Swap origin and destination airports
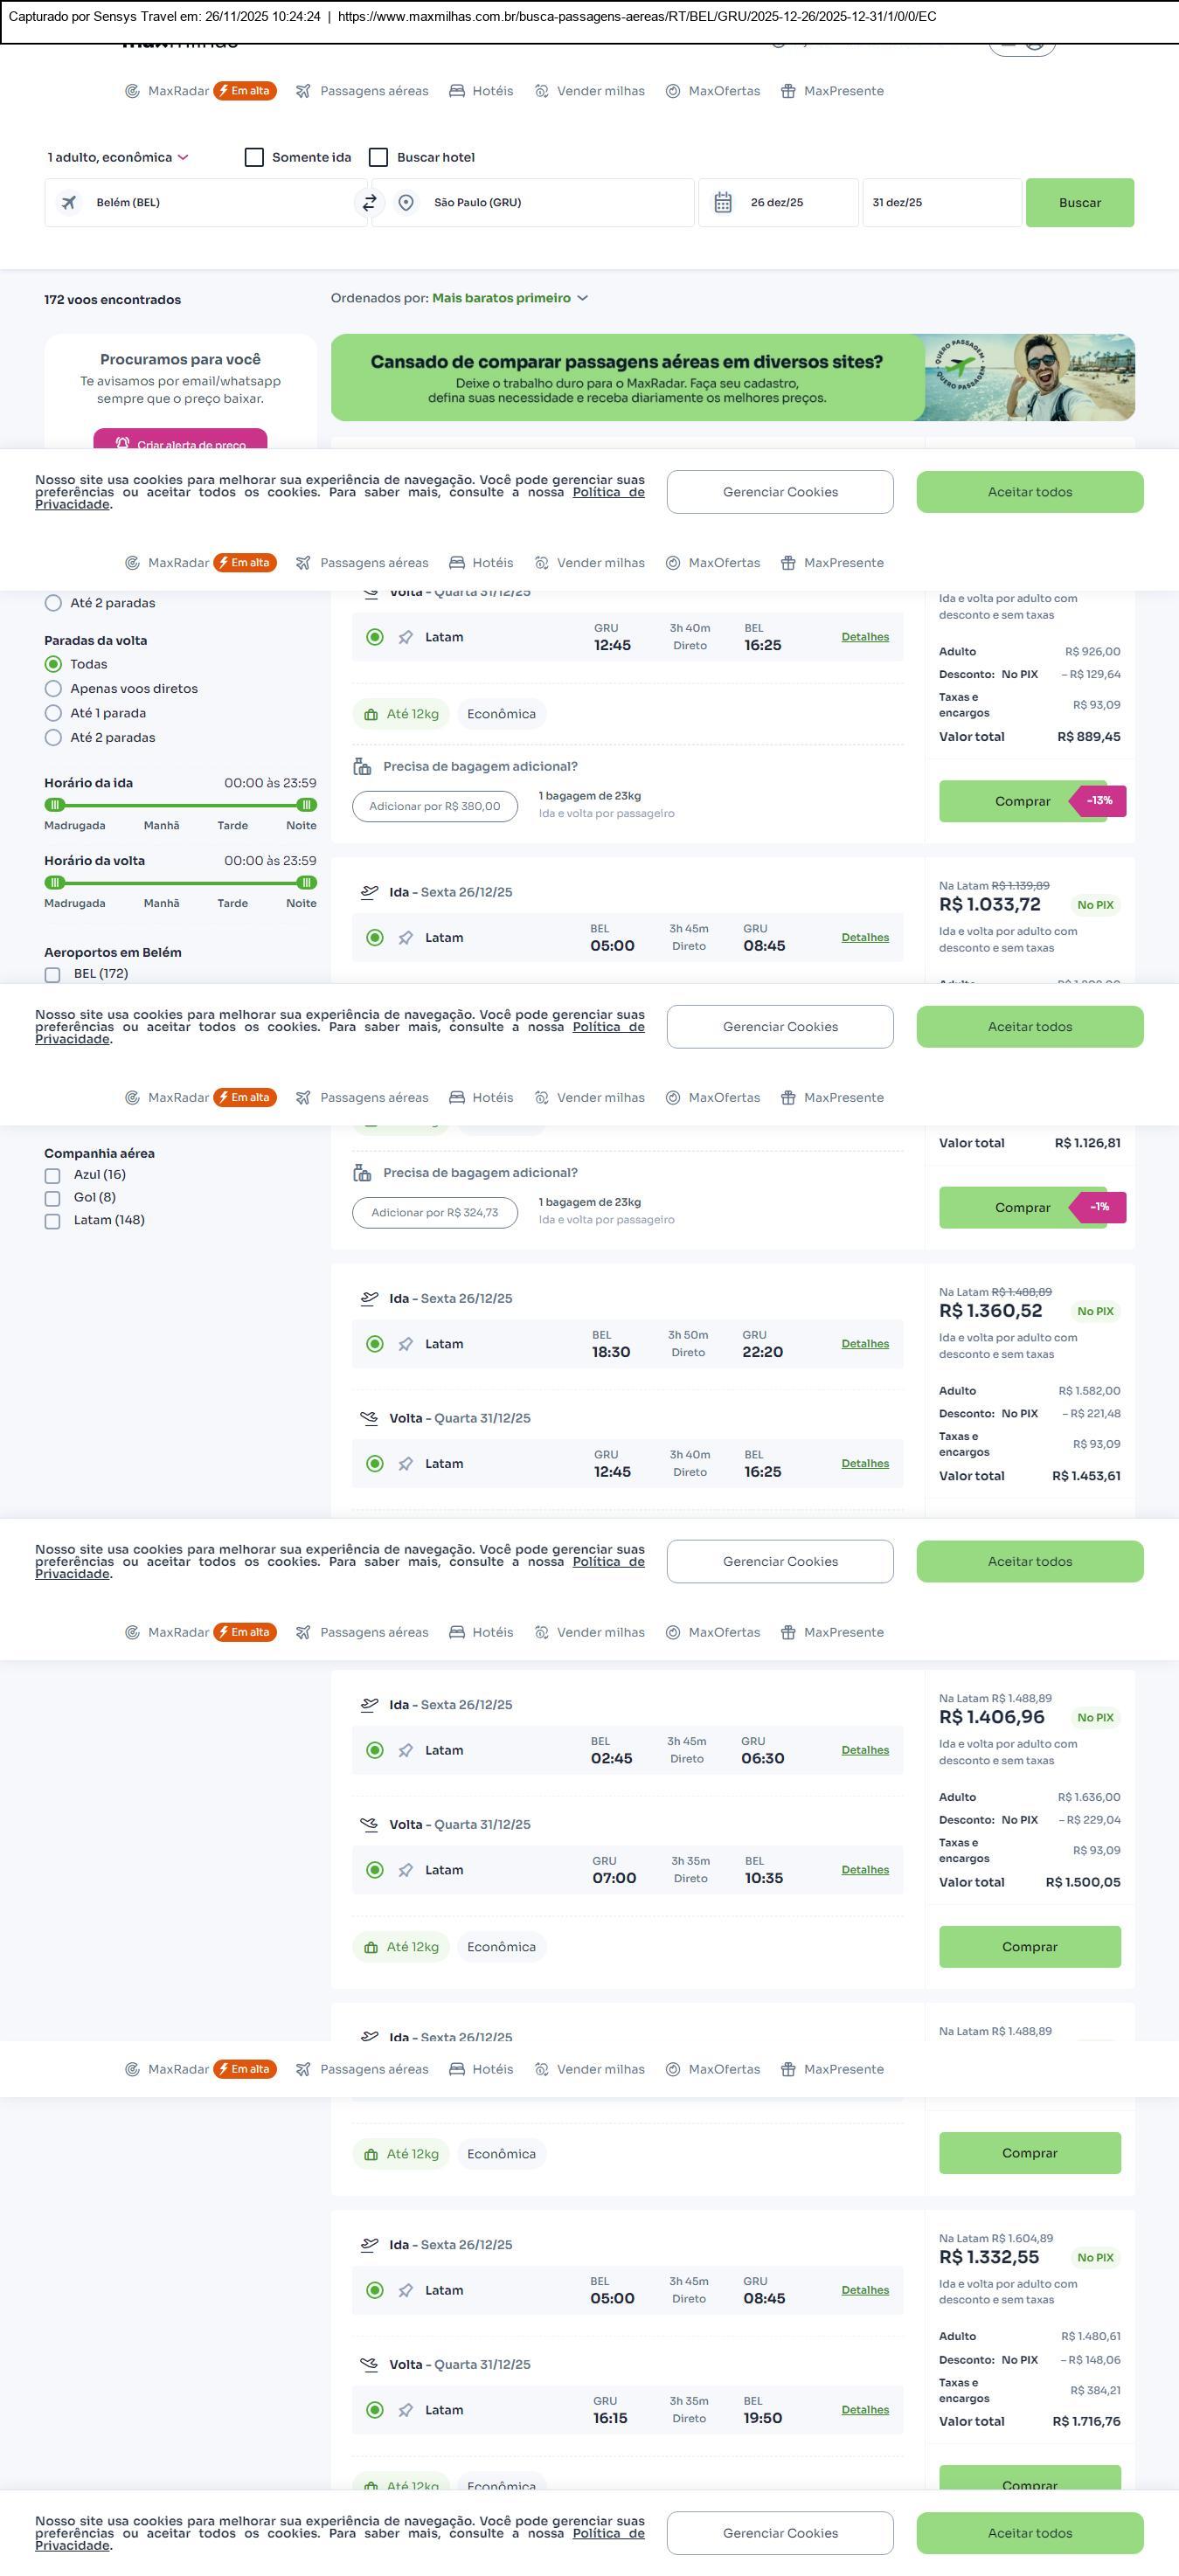The height and width of the screenshot is (2576, 1179). point(369,202)
